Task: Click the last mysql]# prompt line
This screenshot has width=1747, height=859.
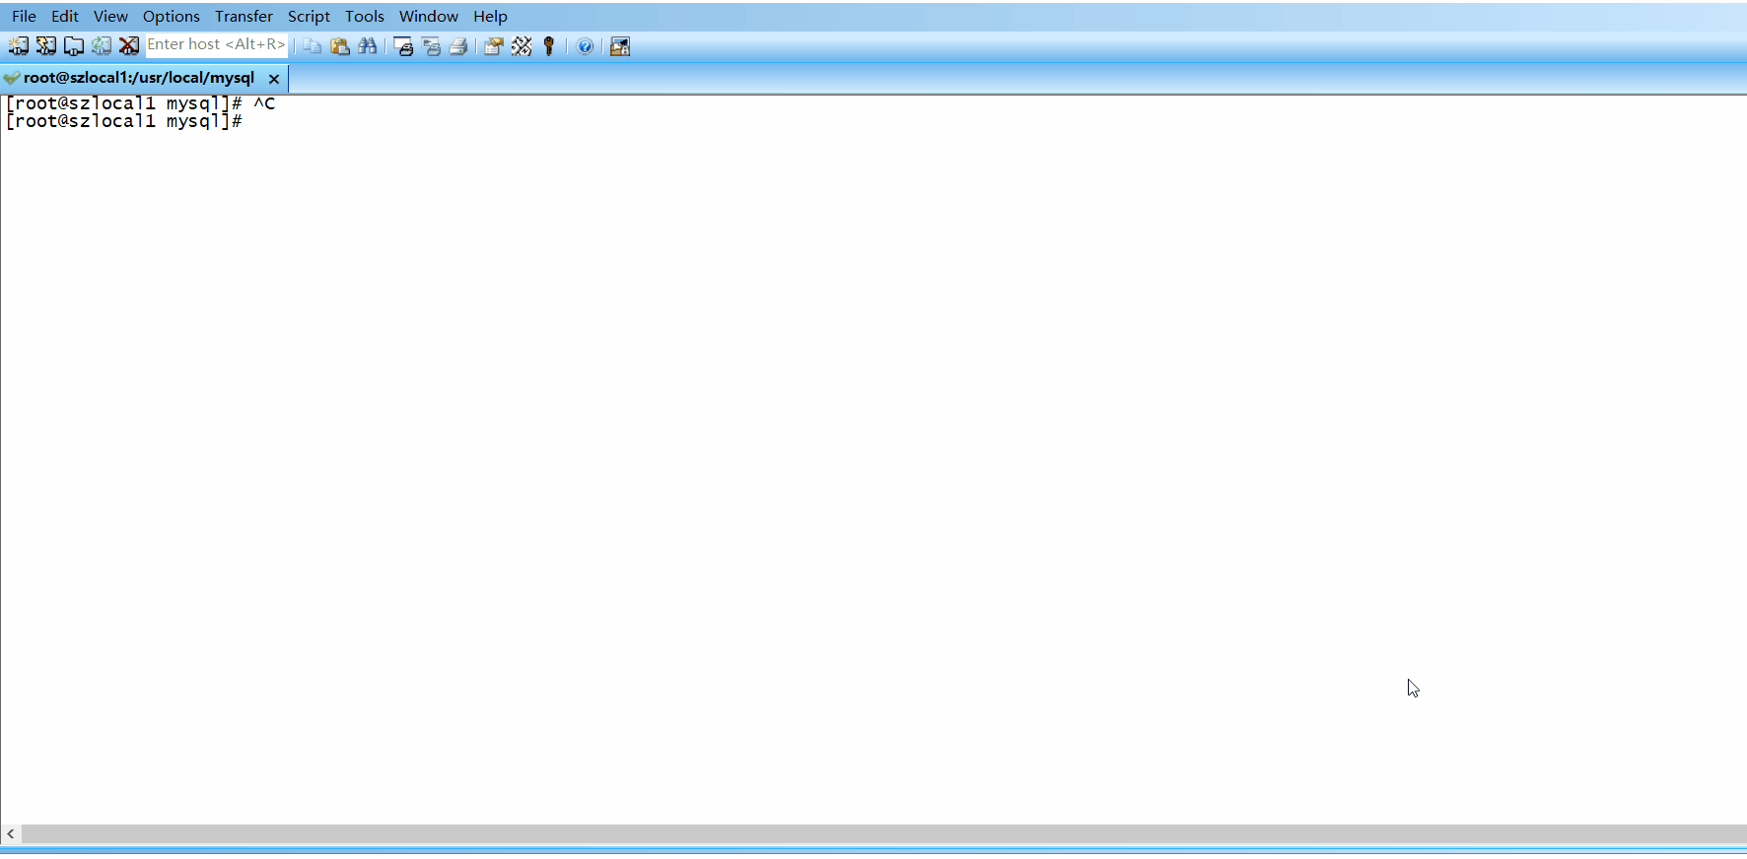Action: pyautogui.click(x=124, y=121)
